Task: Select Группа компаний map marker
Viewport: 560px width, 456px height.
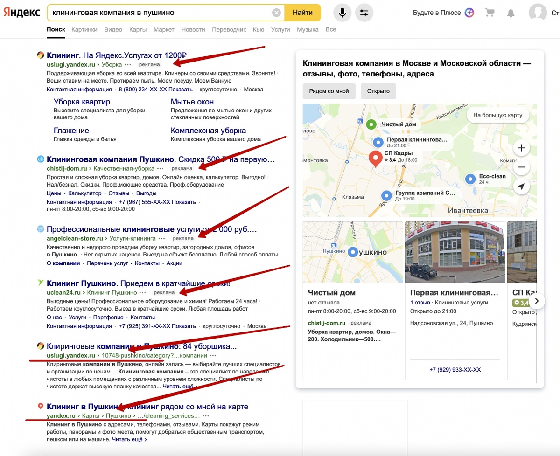Action: (386, 195)
